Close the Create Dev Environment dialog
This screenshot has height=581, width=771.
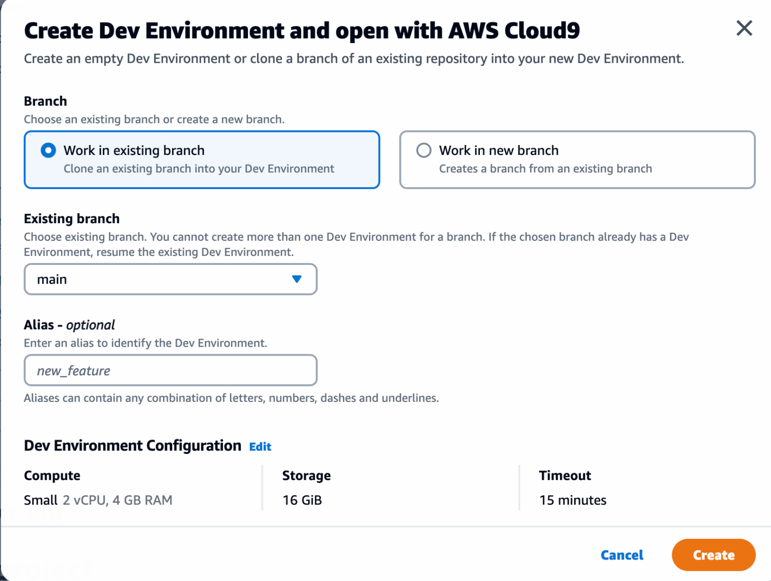click(744, 29)
